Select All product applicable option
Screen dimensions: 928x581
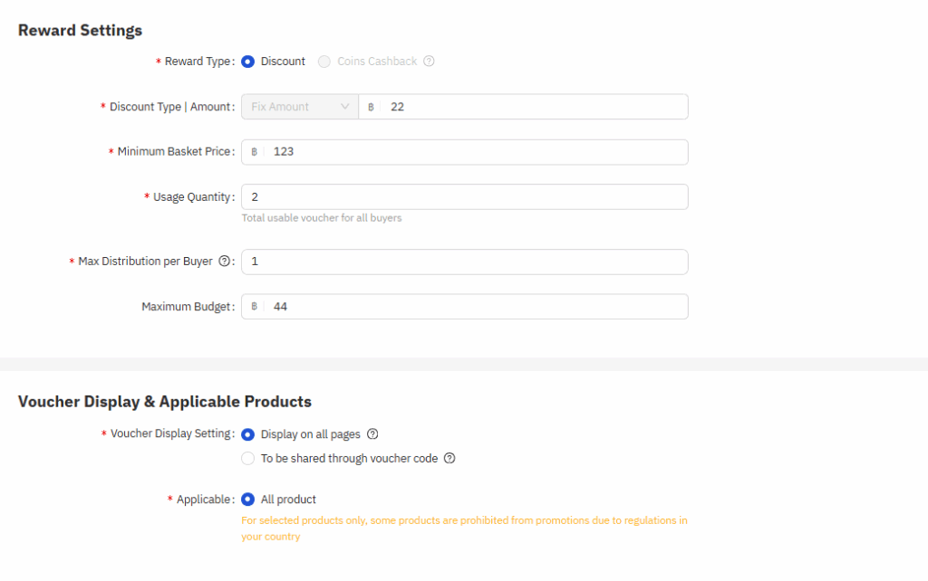coord(247,500)
